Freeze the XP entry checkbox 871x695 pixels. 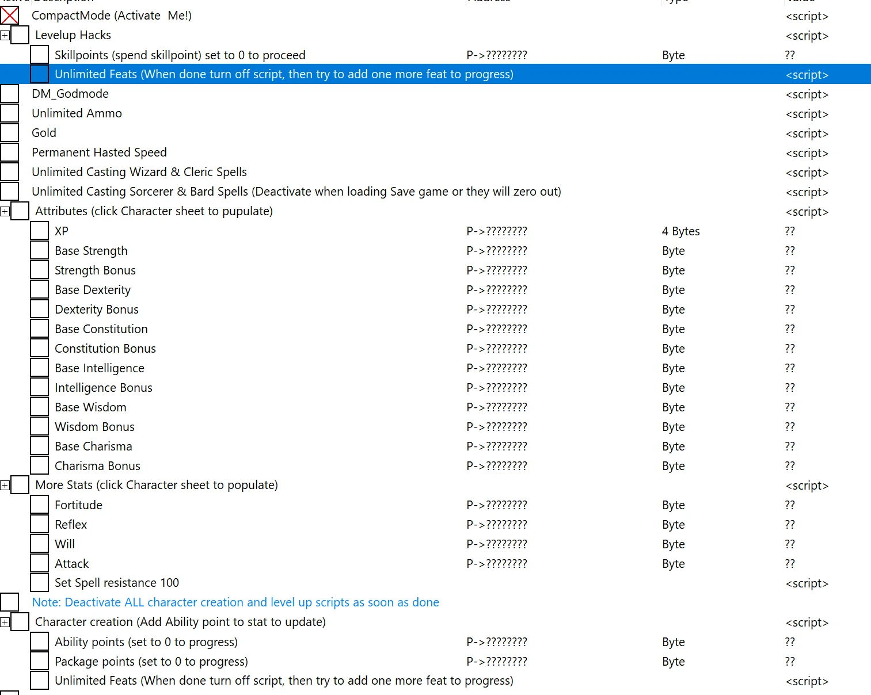[x=40, y=231]
